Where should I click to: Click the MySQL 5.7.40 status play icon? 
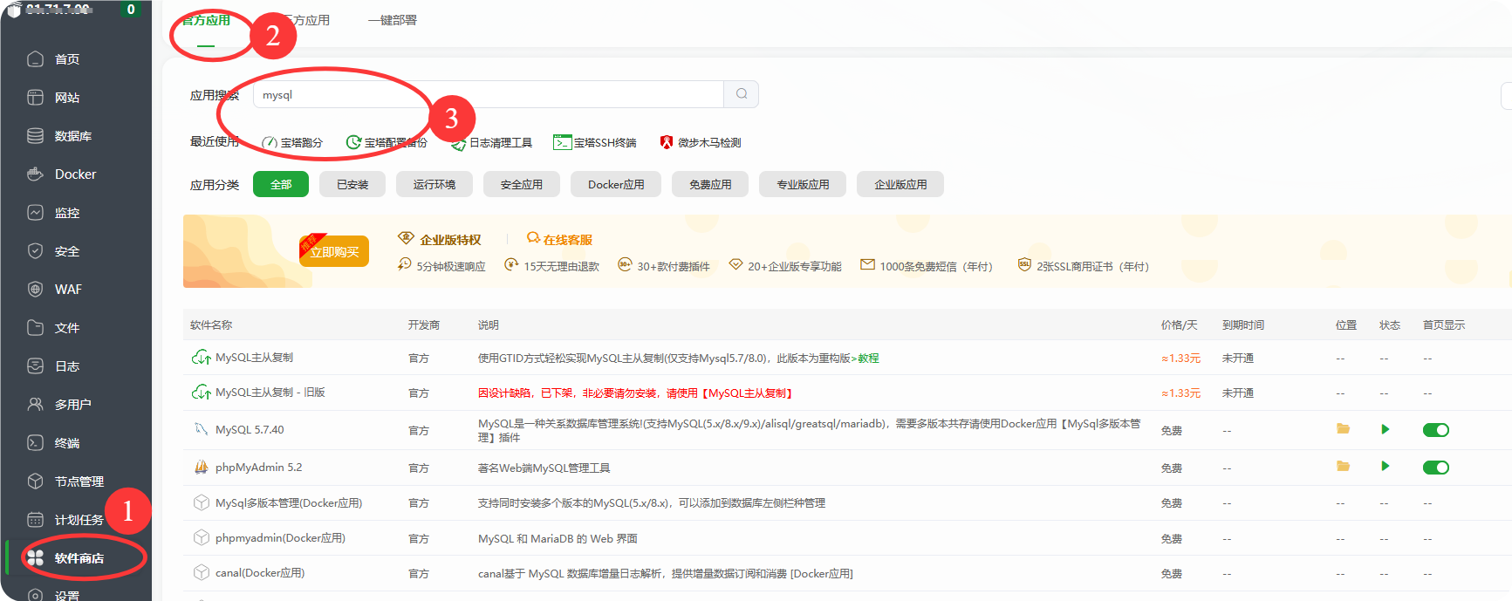coord(1385,429)
